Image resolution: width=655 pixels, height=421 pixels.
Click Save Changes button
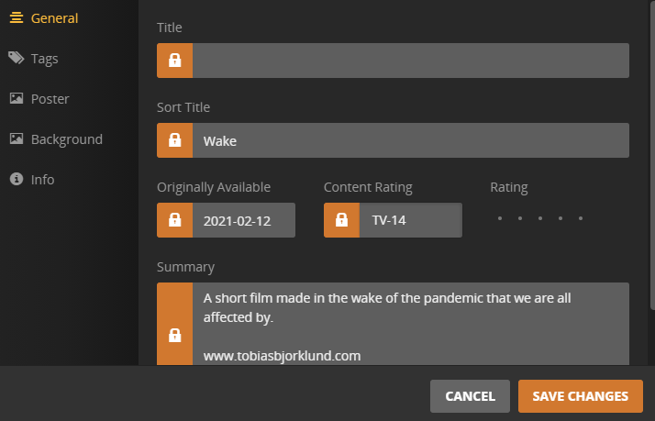pyautogui.click(x=580, y=396)
